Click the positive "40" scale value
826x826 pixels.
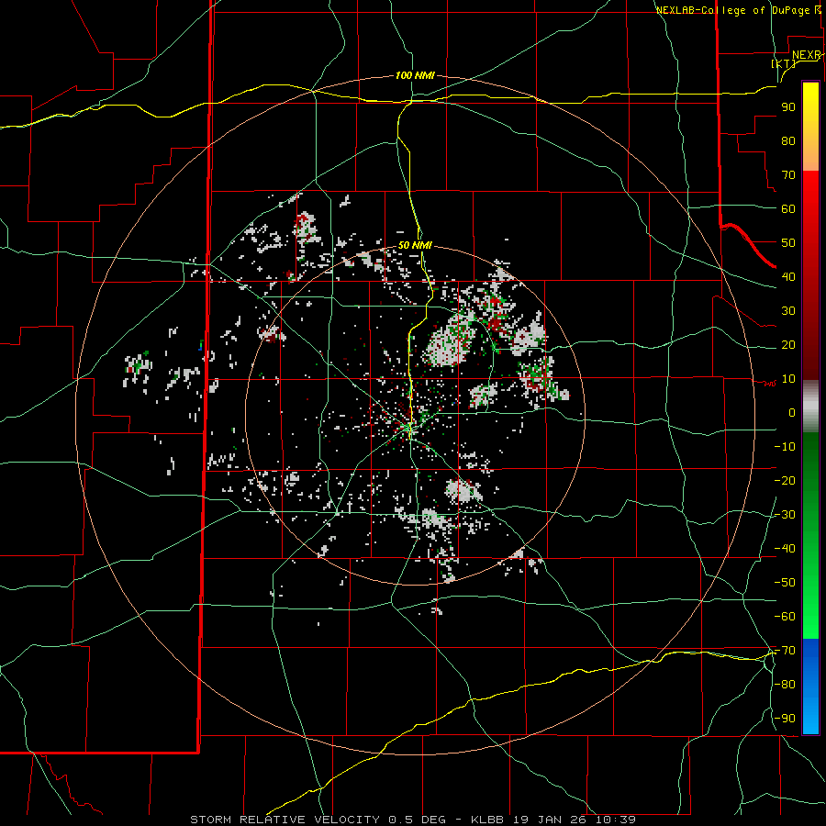[788, 277]
